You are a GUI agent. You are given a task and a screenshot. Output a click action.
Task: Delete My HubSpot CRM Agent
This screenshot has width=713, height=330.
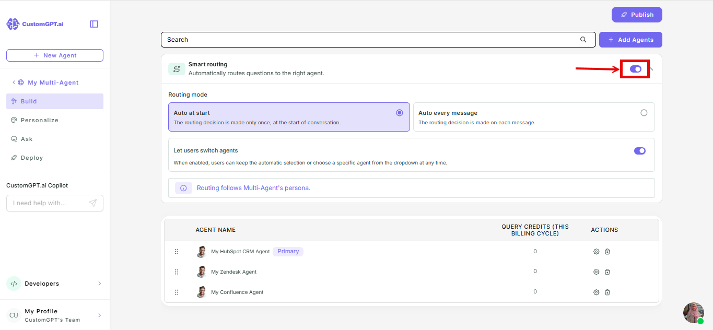click(x=607, y=252)
